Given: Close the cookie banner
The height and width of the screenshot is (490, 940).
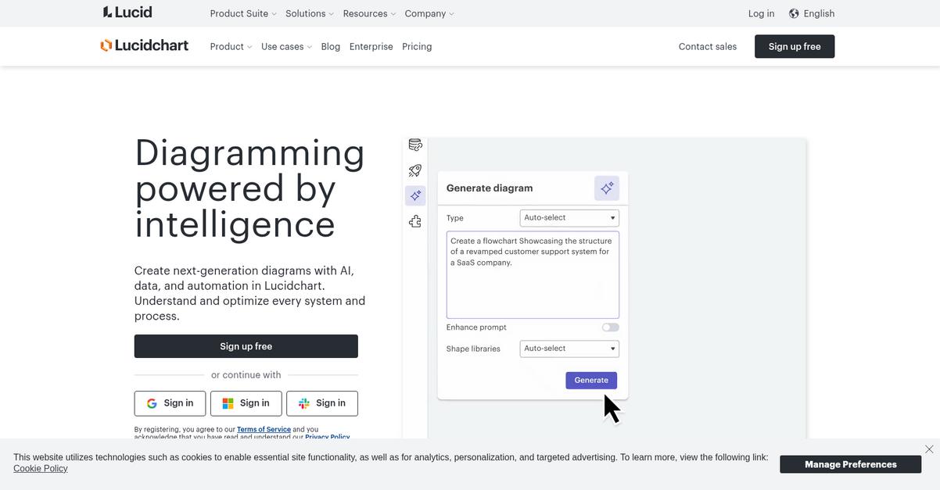Looking at the screenshot, I should tap(929, 449).
